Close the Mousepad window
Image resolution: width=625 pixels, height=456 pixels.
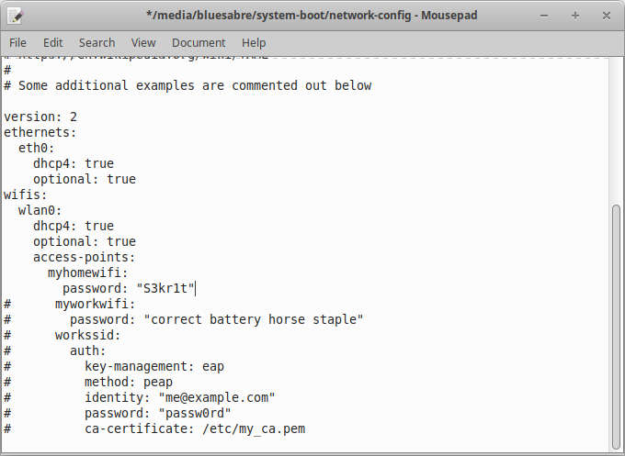(x=607, y=16)
